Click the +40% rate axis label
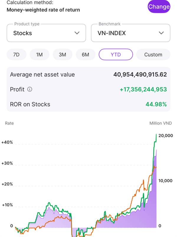The width and height of the screenshot is (177, 237). pos(7,142)
